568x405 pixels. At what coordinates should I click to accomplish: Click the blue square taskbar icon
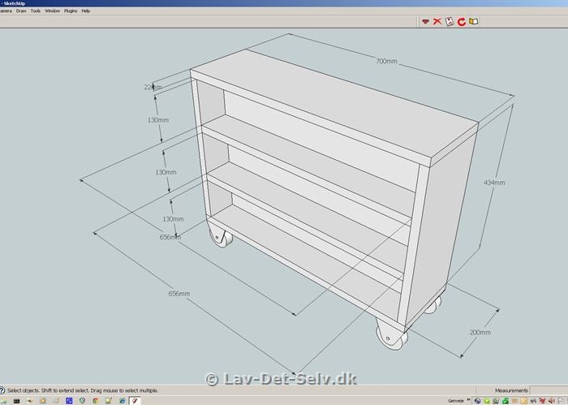69,401
